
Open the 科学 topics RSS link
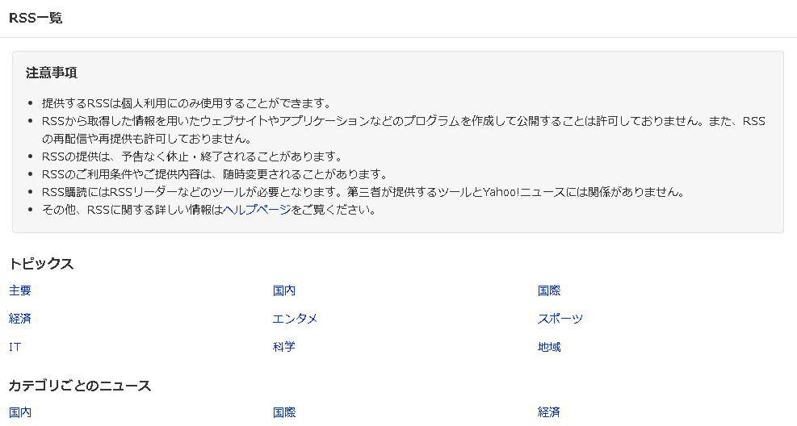coord(284,347)
